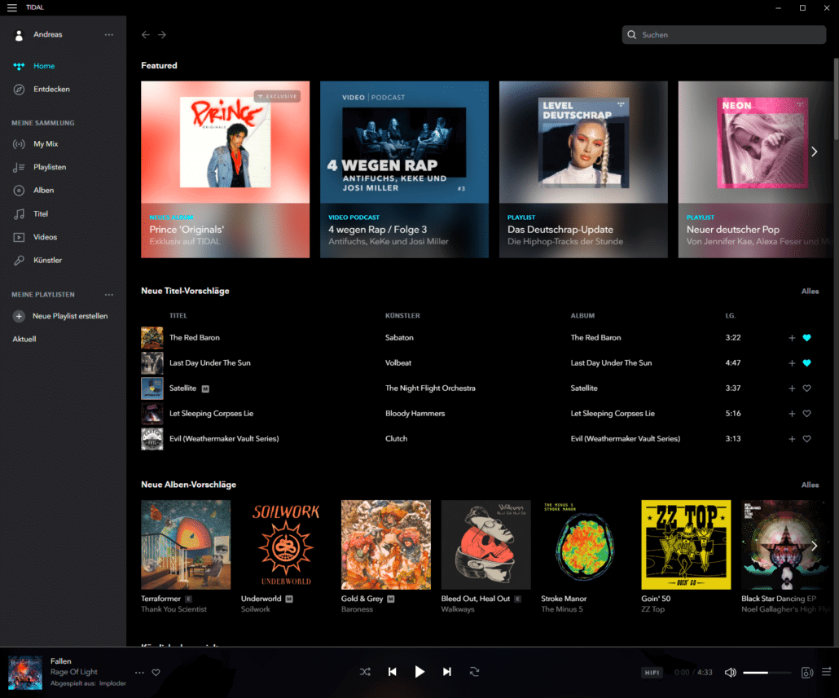The image size is (839, 698).
Task: Open the Clutch artist link
Action: [396, 438]
